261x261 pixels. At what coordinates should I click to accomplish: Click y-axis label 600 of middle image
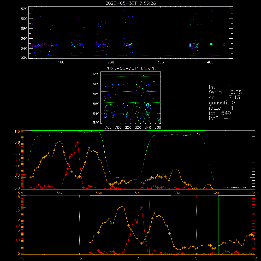(x=96, y=84)
